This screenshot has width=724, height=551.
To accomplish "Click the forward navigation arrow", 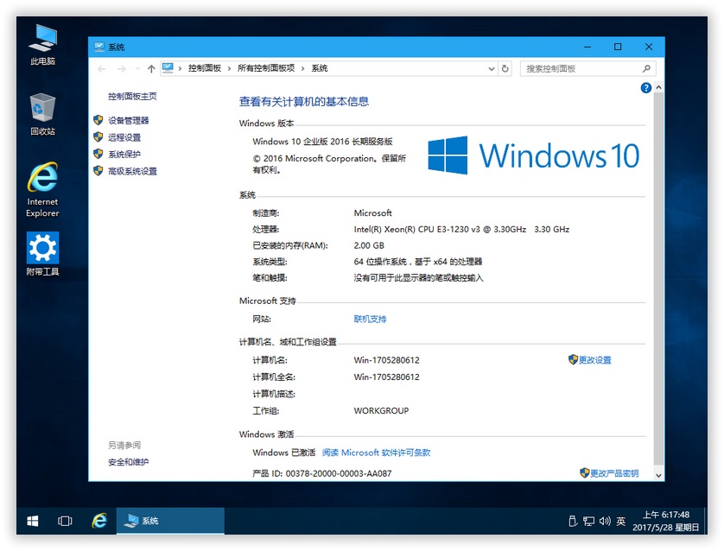I will pyautogui.click(x=121, y=69).
